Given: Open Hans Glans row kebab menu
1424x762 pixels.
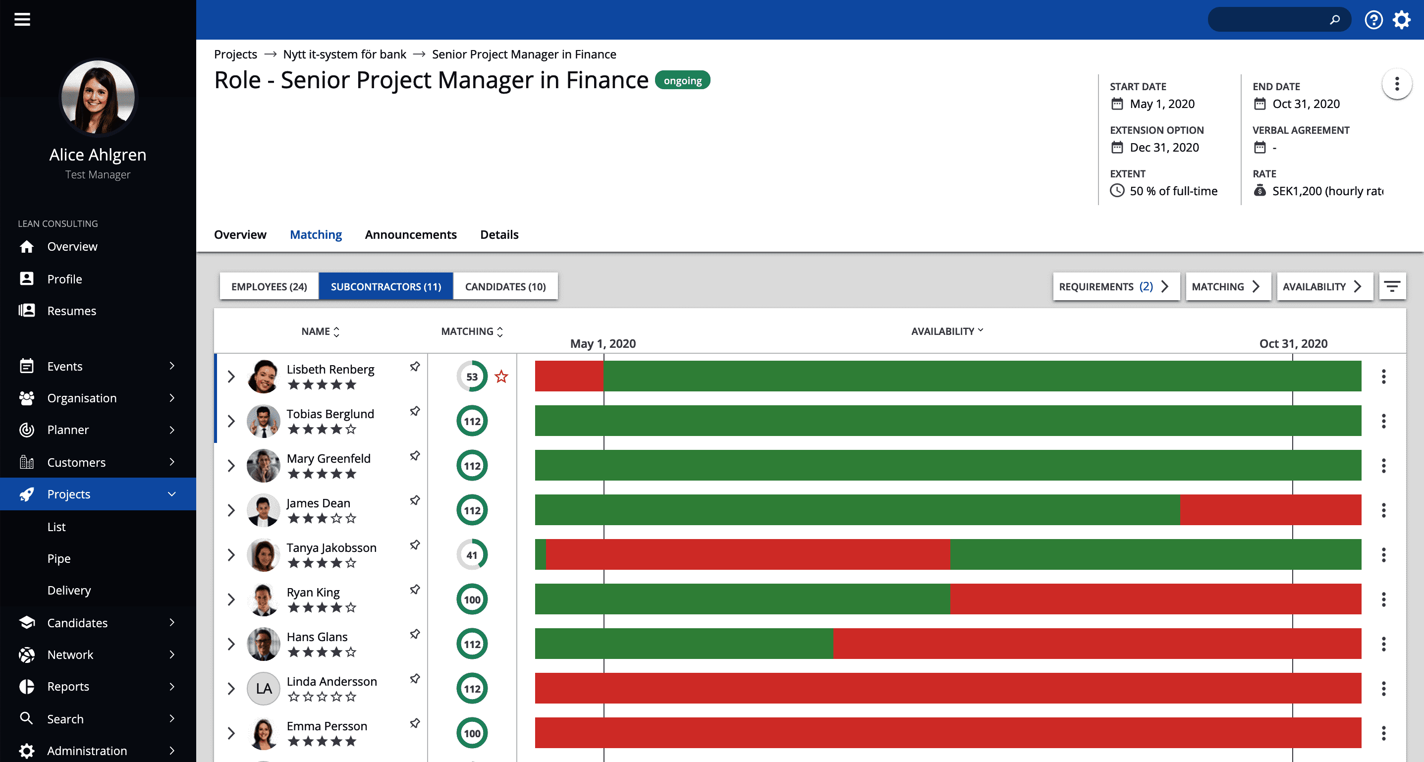Looking at the screenshot, I should click(1383, 644).
